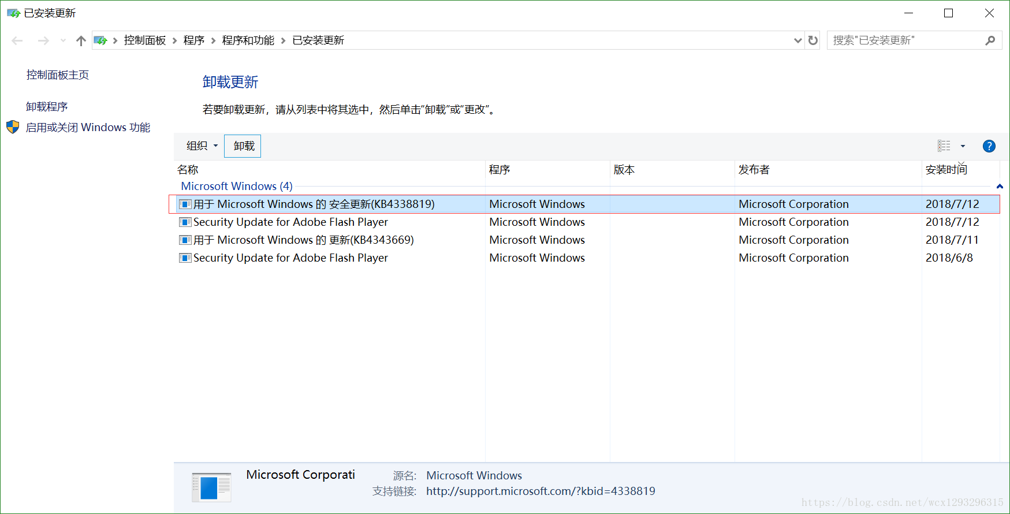Screen dimensions: 1010x514
Task: Open the 组织 dropdown menu
Action: (x=202, y=146)
